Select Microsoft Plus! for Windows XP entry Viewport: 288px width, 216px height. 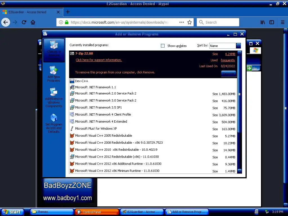tap(153, 129)
